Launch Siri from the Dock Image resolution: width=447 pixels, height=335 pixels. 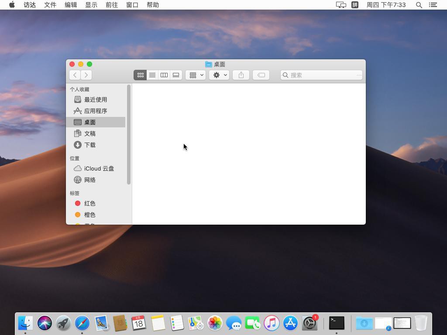45,323
